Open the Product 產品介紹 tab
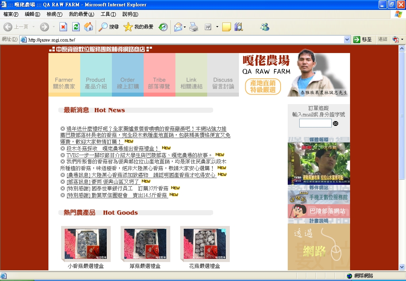This screenshot has height=281, width=406. tap(96, 75)
